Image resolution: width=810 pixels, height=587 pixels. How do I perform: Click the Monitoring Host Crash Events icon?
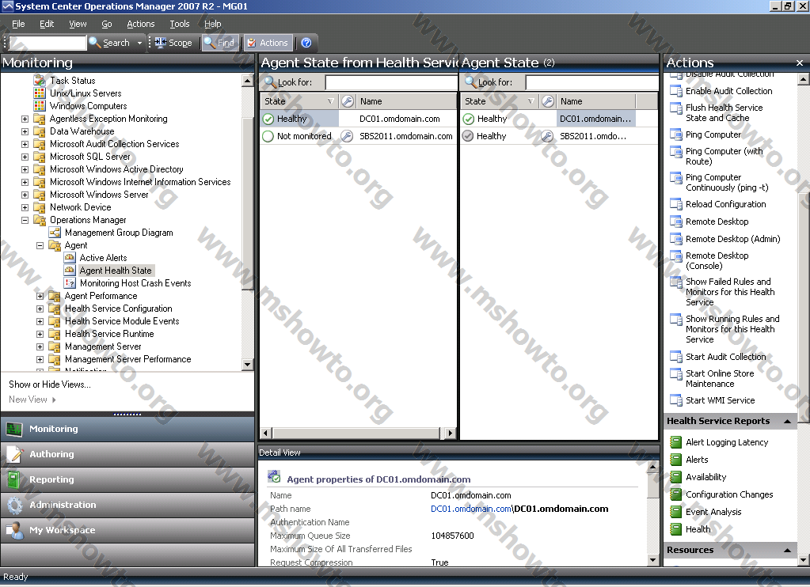point(70,283)
